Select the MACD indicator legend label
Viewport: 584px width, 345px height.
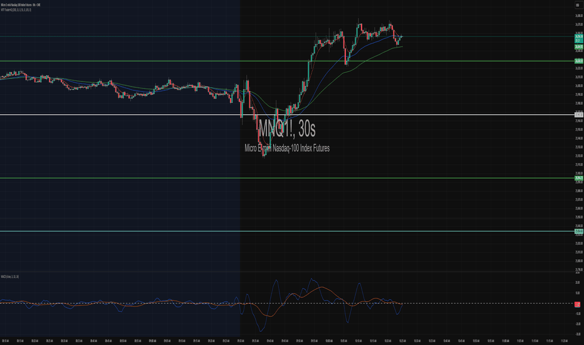pyautogui.click(x=9, y=277)
